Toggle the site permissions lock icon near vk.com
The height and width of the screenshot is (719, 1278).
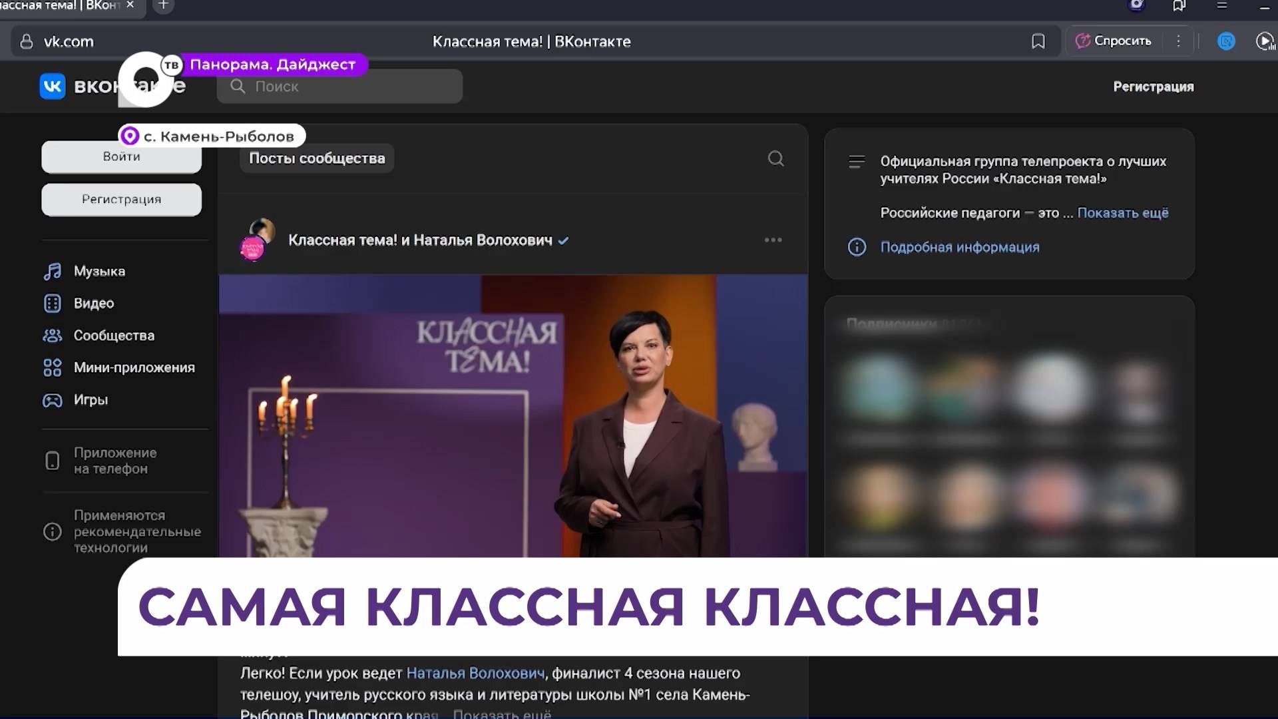[x=27, y=41]
